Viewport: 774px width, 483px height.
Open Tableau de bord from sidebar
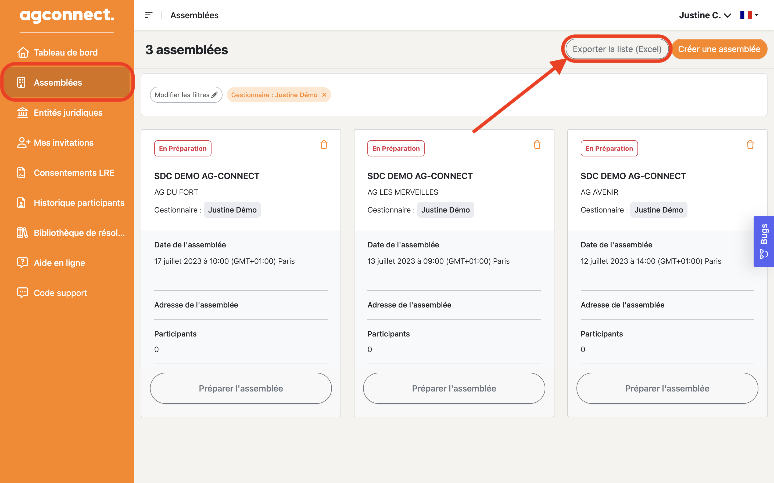pyautogui.click(x=66, y=52)
